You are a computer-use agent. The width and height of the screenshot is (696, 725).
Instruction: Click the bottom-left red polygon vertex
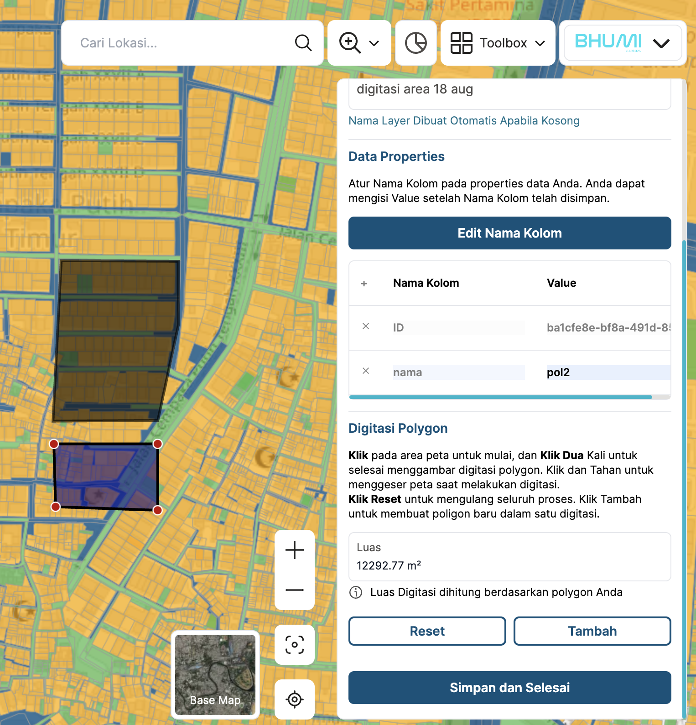click(56, 507)
